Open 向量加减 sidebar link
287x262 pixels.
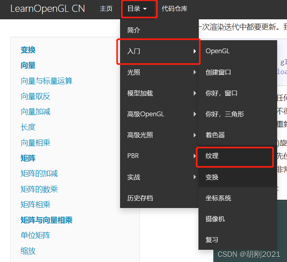point(35,111)
